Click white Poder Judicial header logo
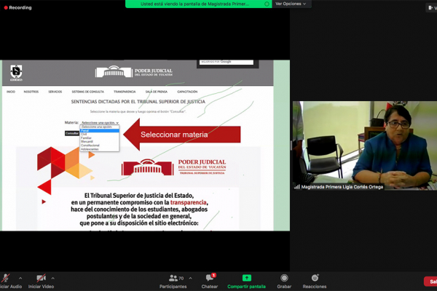The width and height of the screenshot is (437, 291). [134, 72]
